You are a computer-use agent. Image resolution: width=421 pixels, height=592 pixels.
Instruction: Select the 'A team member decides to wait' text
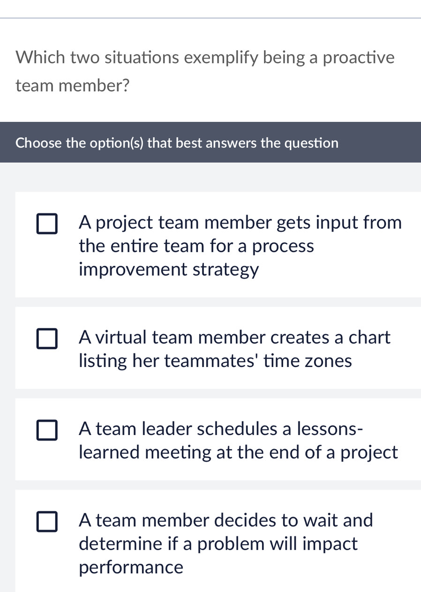226,520
